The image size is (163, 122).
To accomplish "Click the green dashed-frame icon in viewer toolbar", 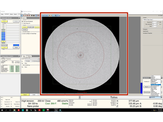I will [x=53, y=15].
